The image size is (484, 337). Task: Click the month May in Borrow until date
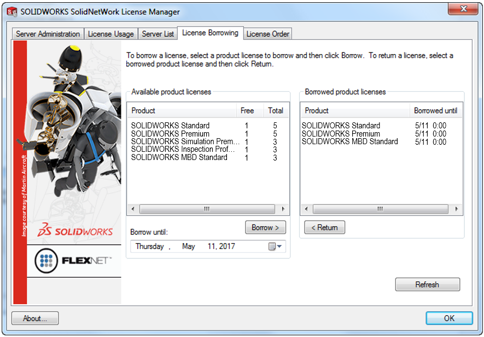188,246
